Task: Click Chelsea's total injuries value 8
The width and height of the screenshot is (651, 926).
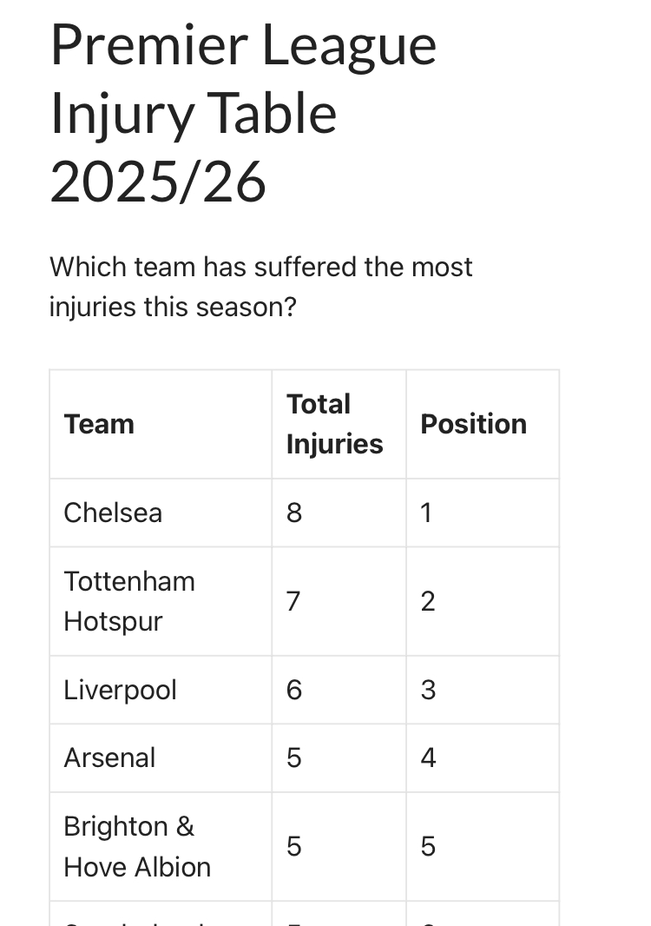Action: click(x=294, y=513)
